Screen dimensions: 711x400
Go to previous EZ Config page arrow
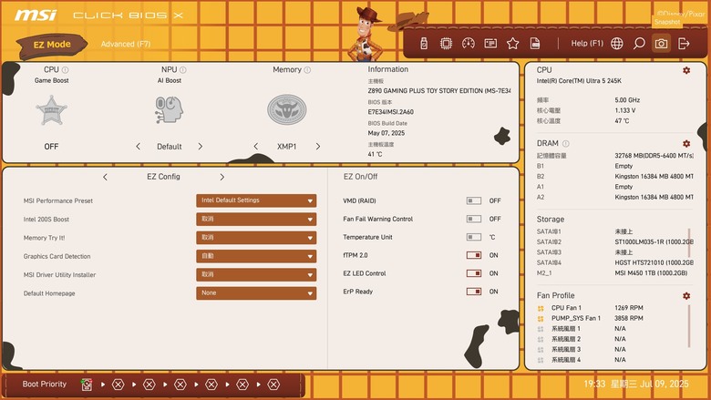coord(105,177)
